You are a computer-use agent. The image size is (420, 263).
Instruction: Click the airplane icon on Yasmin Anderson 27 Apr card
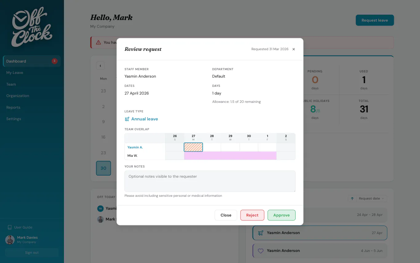261,233
